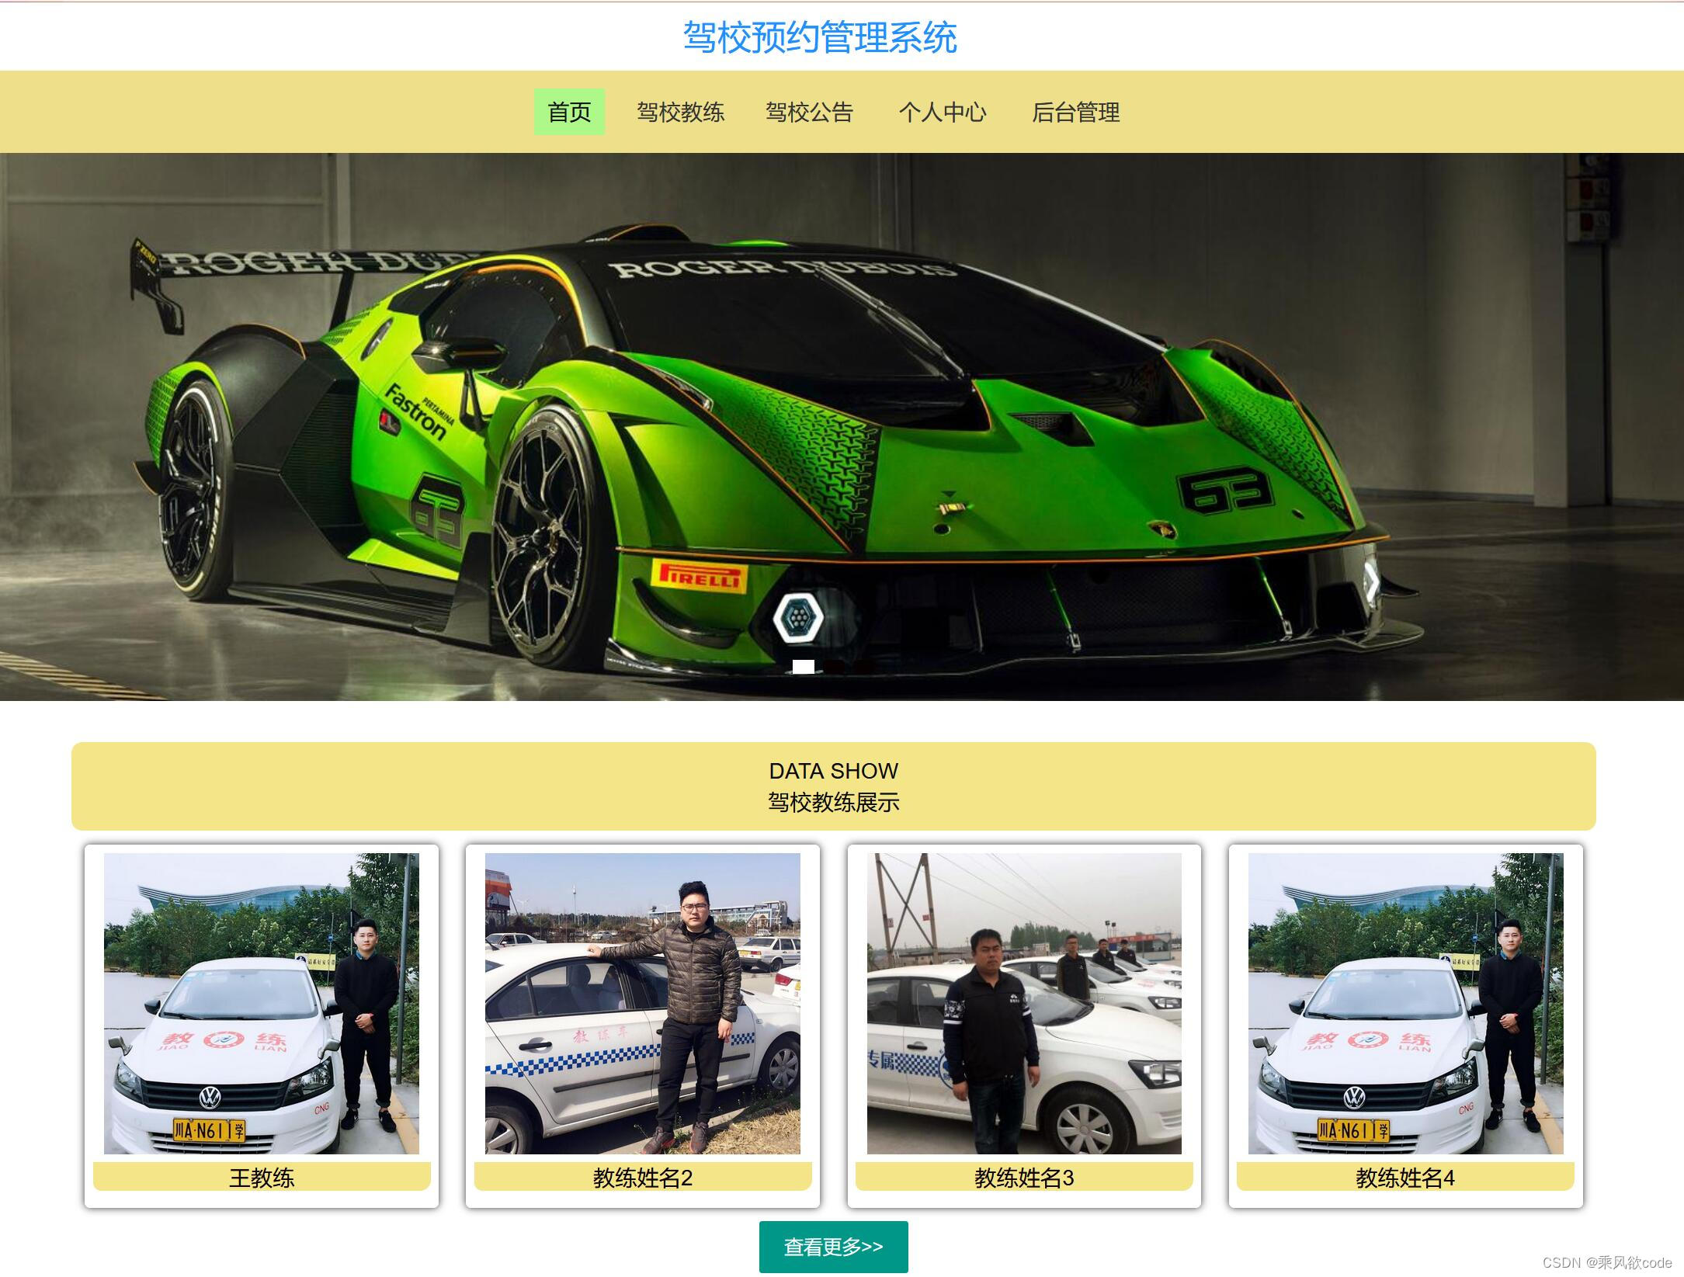Open the 驾校教练 menu item
The image size is (1684, 1277).
680,112
